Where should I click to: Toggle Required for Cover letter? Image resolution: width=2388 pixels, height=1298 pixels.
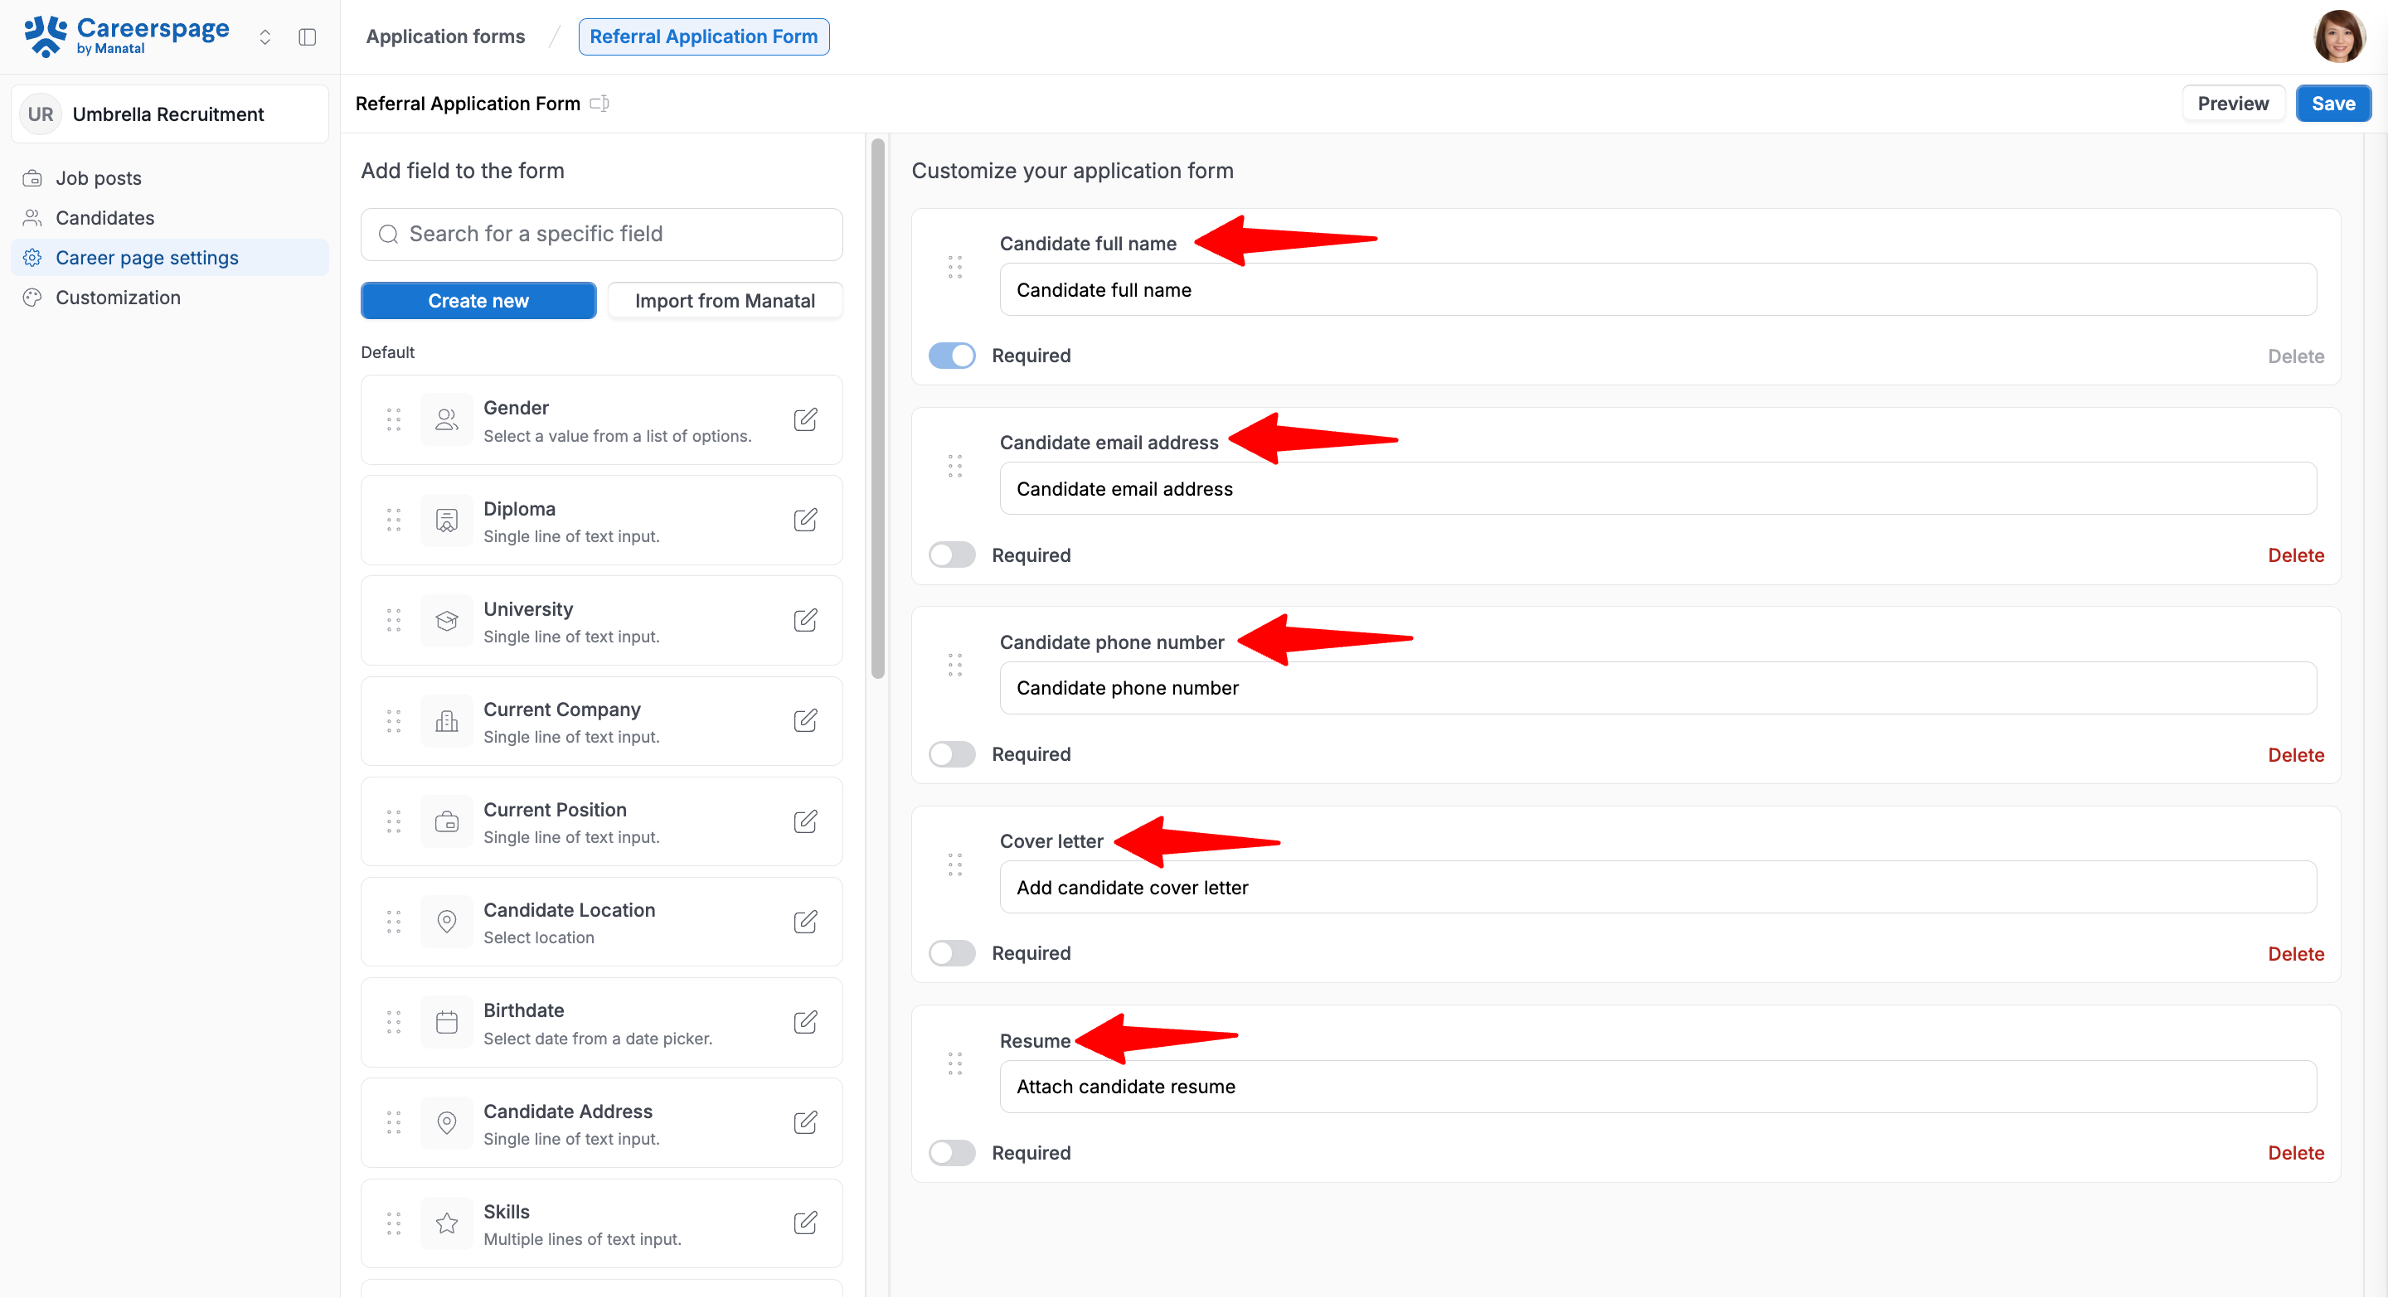[952, 953]
